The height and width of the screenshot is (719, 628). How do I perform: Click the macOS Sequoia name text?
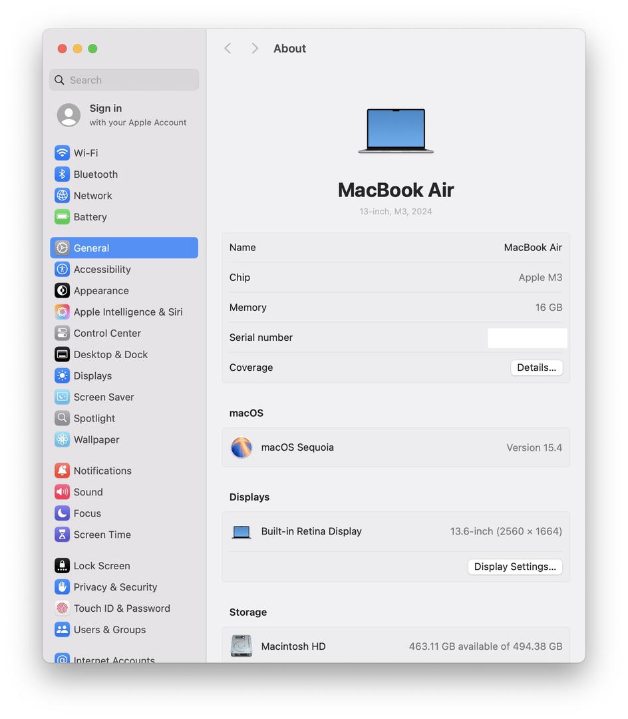coord(297,447)
